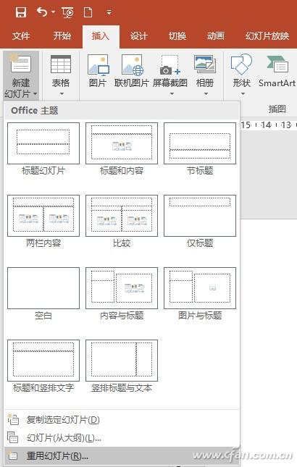Click the Save icon in quick access toolbar
The width and height of the screenshot is (297, 467).
21,12
